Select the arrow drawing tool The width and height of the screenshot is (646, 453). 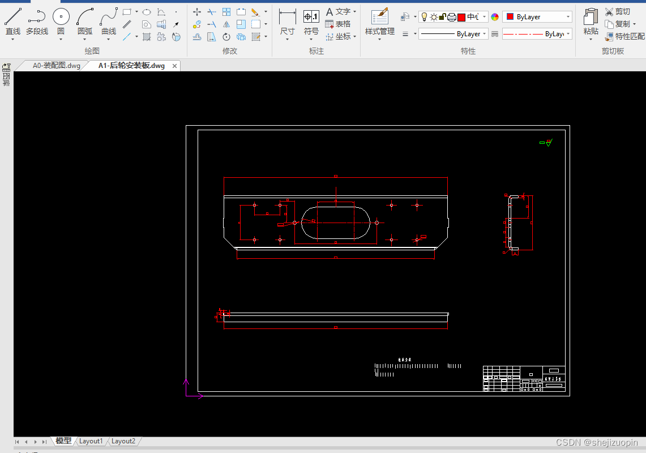pos(176,24)
